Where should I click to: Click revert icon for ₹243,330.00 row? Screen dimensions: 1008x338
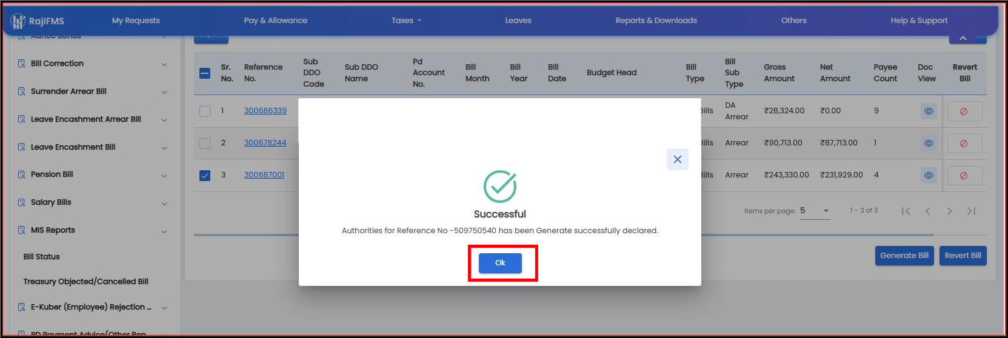point(964,176)
